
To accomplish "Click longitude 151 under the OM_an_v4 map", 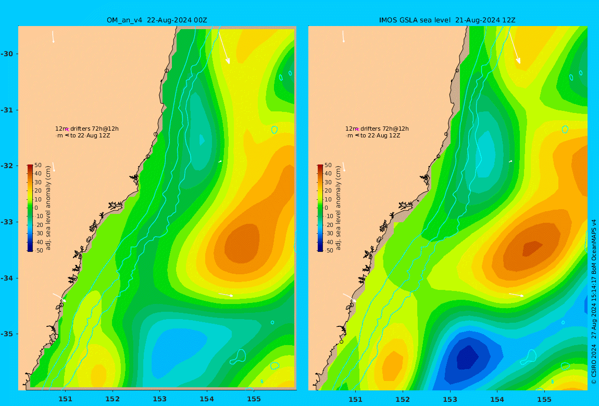I will [65, 399].
